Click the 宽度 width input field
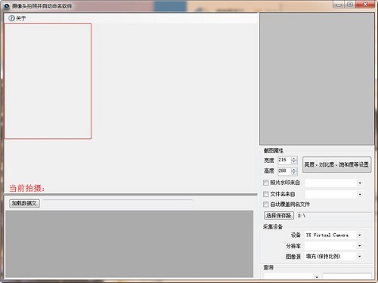This screenshot has height=283, width=378. click(x=284, y=160)
